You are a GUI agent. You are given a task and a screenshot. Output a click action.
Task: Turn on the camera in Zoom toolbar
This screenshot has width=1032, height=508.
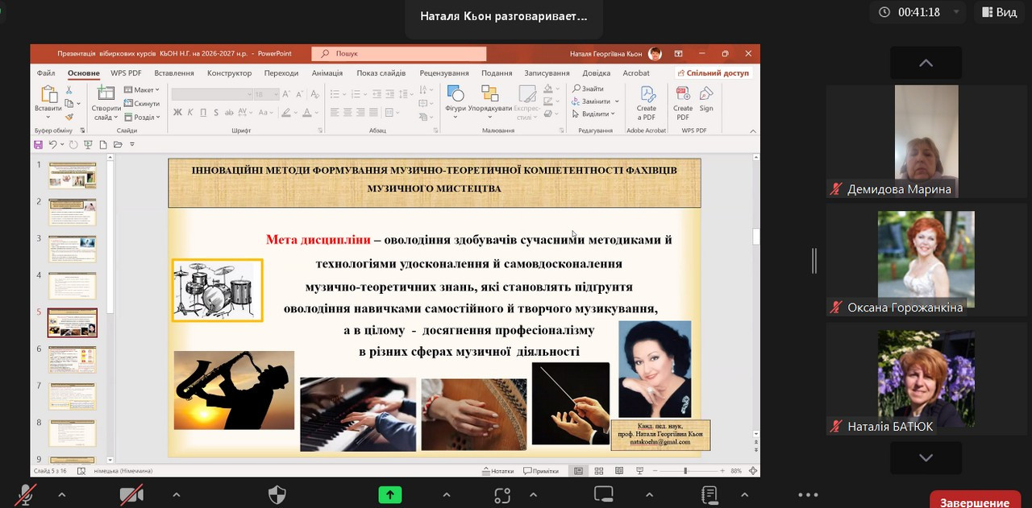click(x=131, y=495)
